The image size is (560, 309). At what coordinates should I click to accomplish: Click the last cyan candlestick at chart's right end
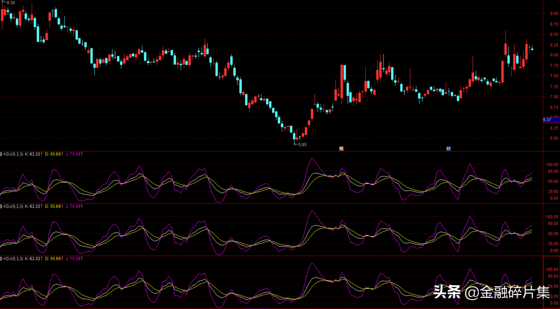pyautogui.click(x=532, y=49)
